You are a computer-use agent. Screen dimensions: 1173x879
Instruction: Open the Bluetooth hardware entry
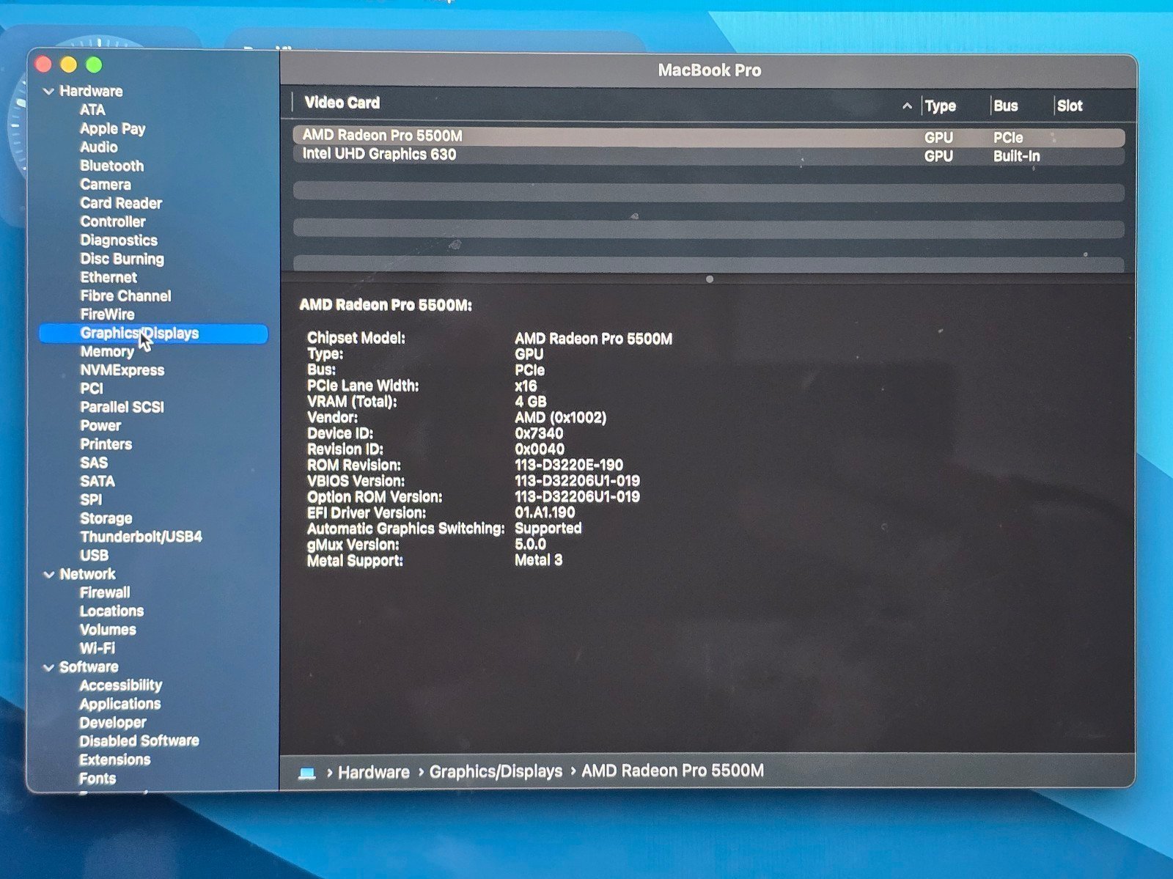[x=112, y=166]
